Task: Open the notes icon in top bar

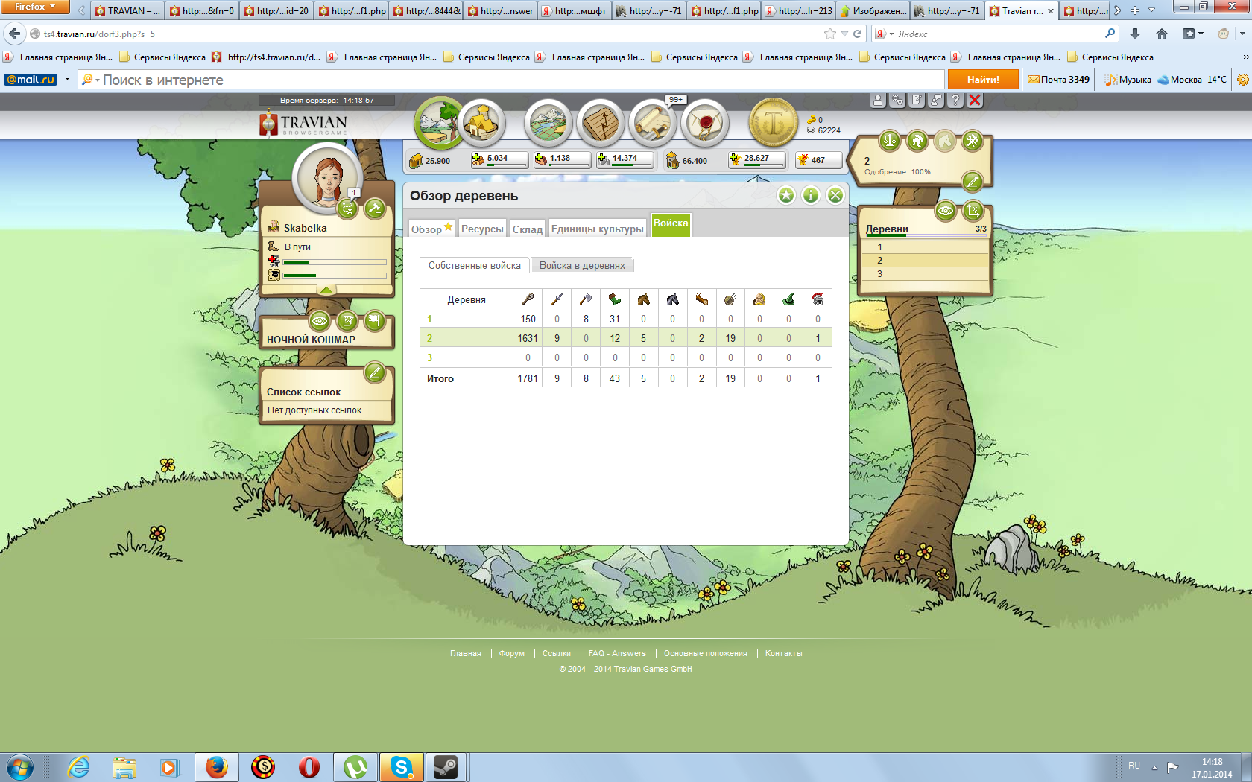Action: pyautogui.click(x=917, y=101)
